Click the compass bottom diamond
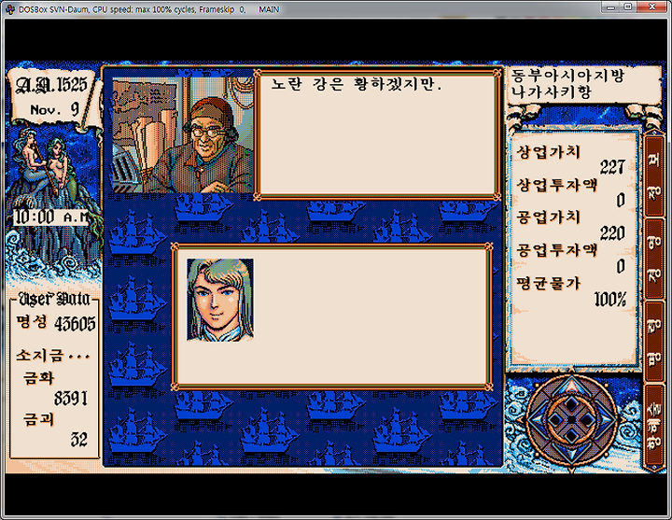672x520 pixels. pyautogui.click(x=572, y=436)
